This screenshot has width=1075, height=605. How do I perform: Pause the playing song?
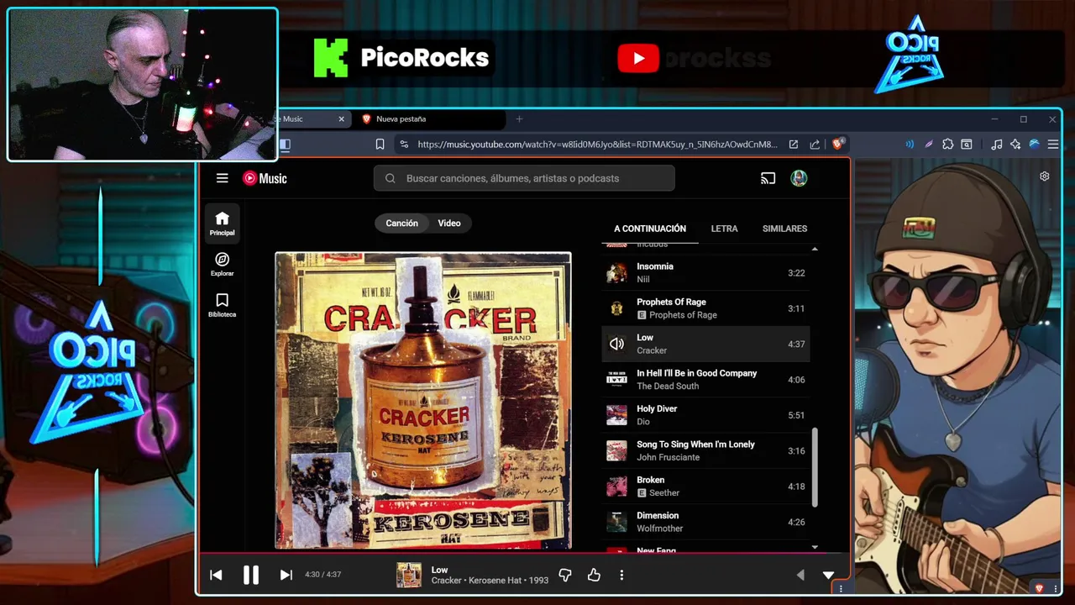251,575
